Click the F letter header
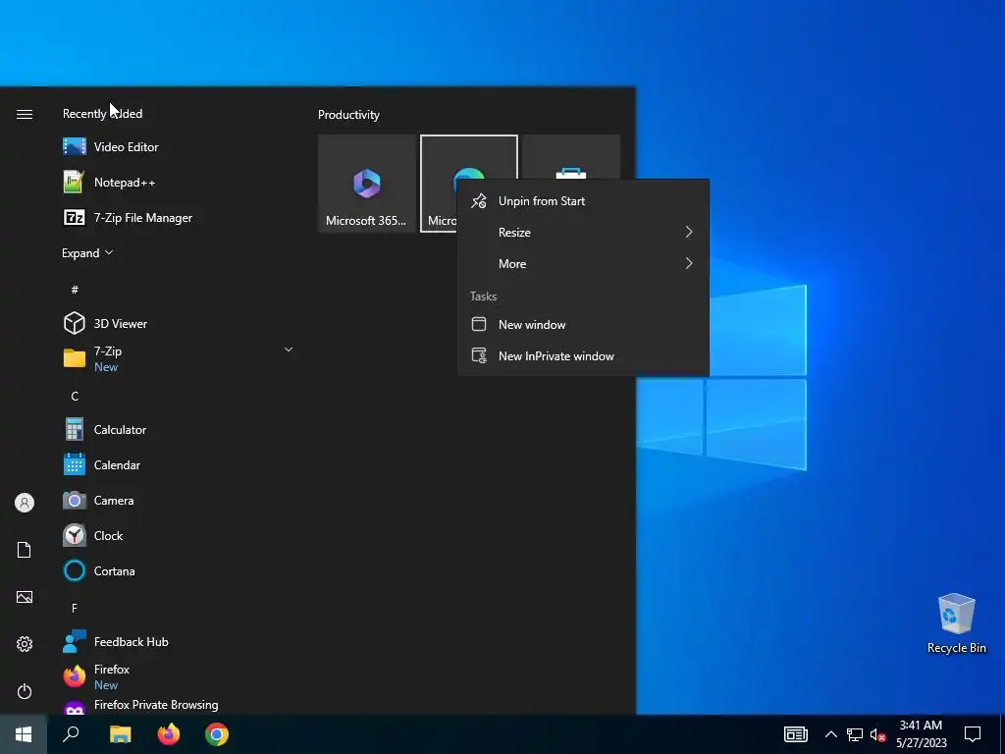 75,608
